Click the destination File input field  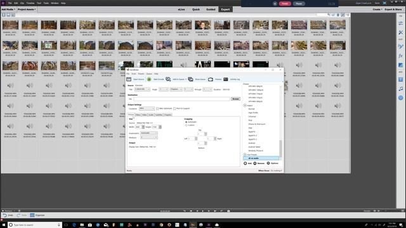(181, 99)
